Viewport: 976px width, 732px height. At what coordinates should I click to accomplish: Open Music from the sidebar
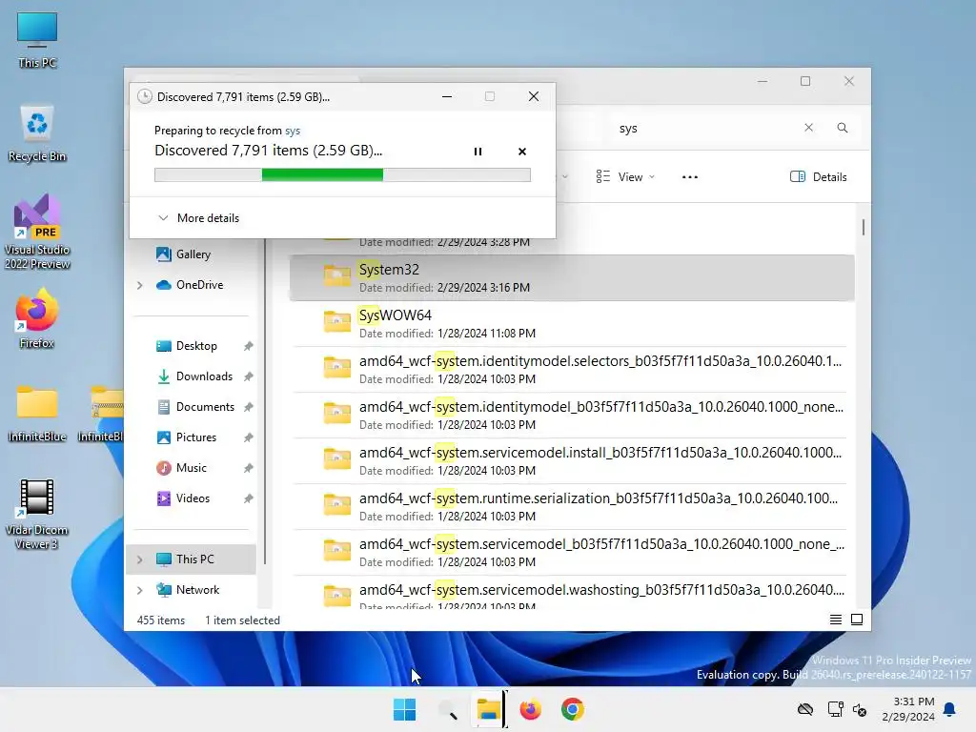click(x=191, y=467)
